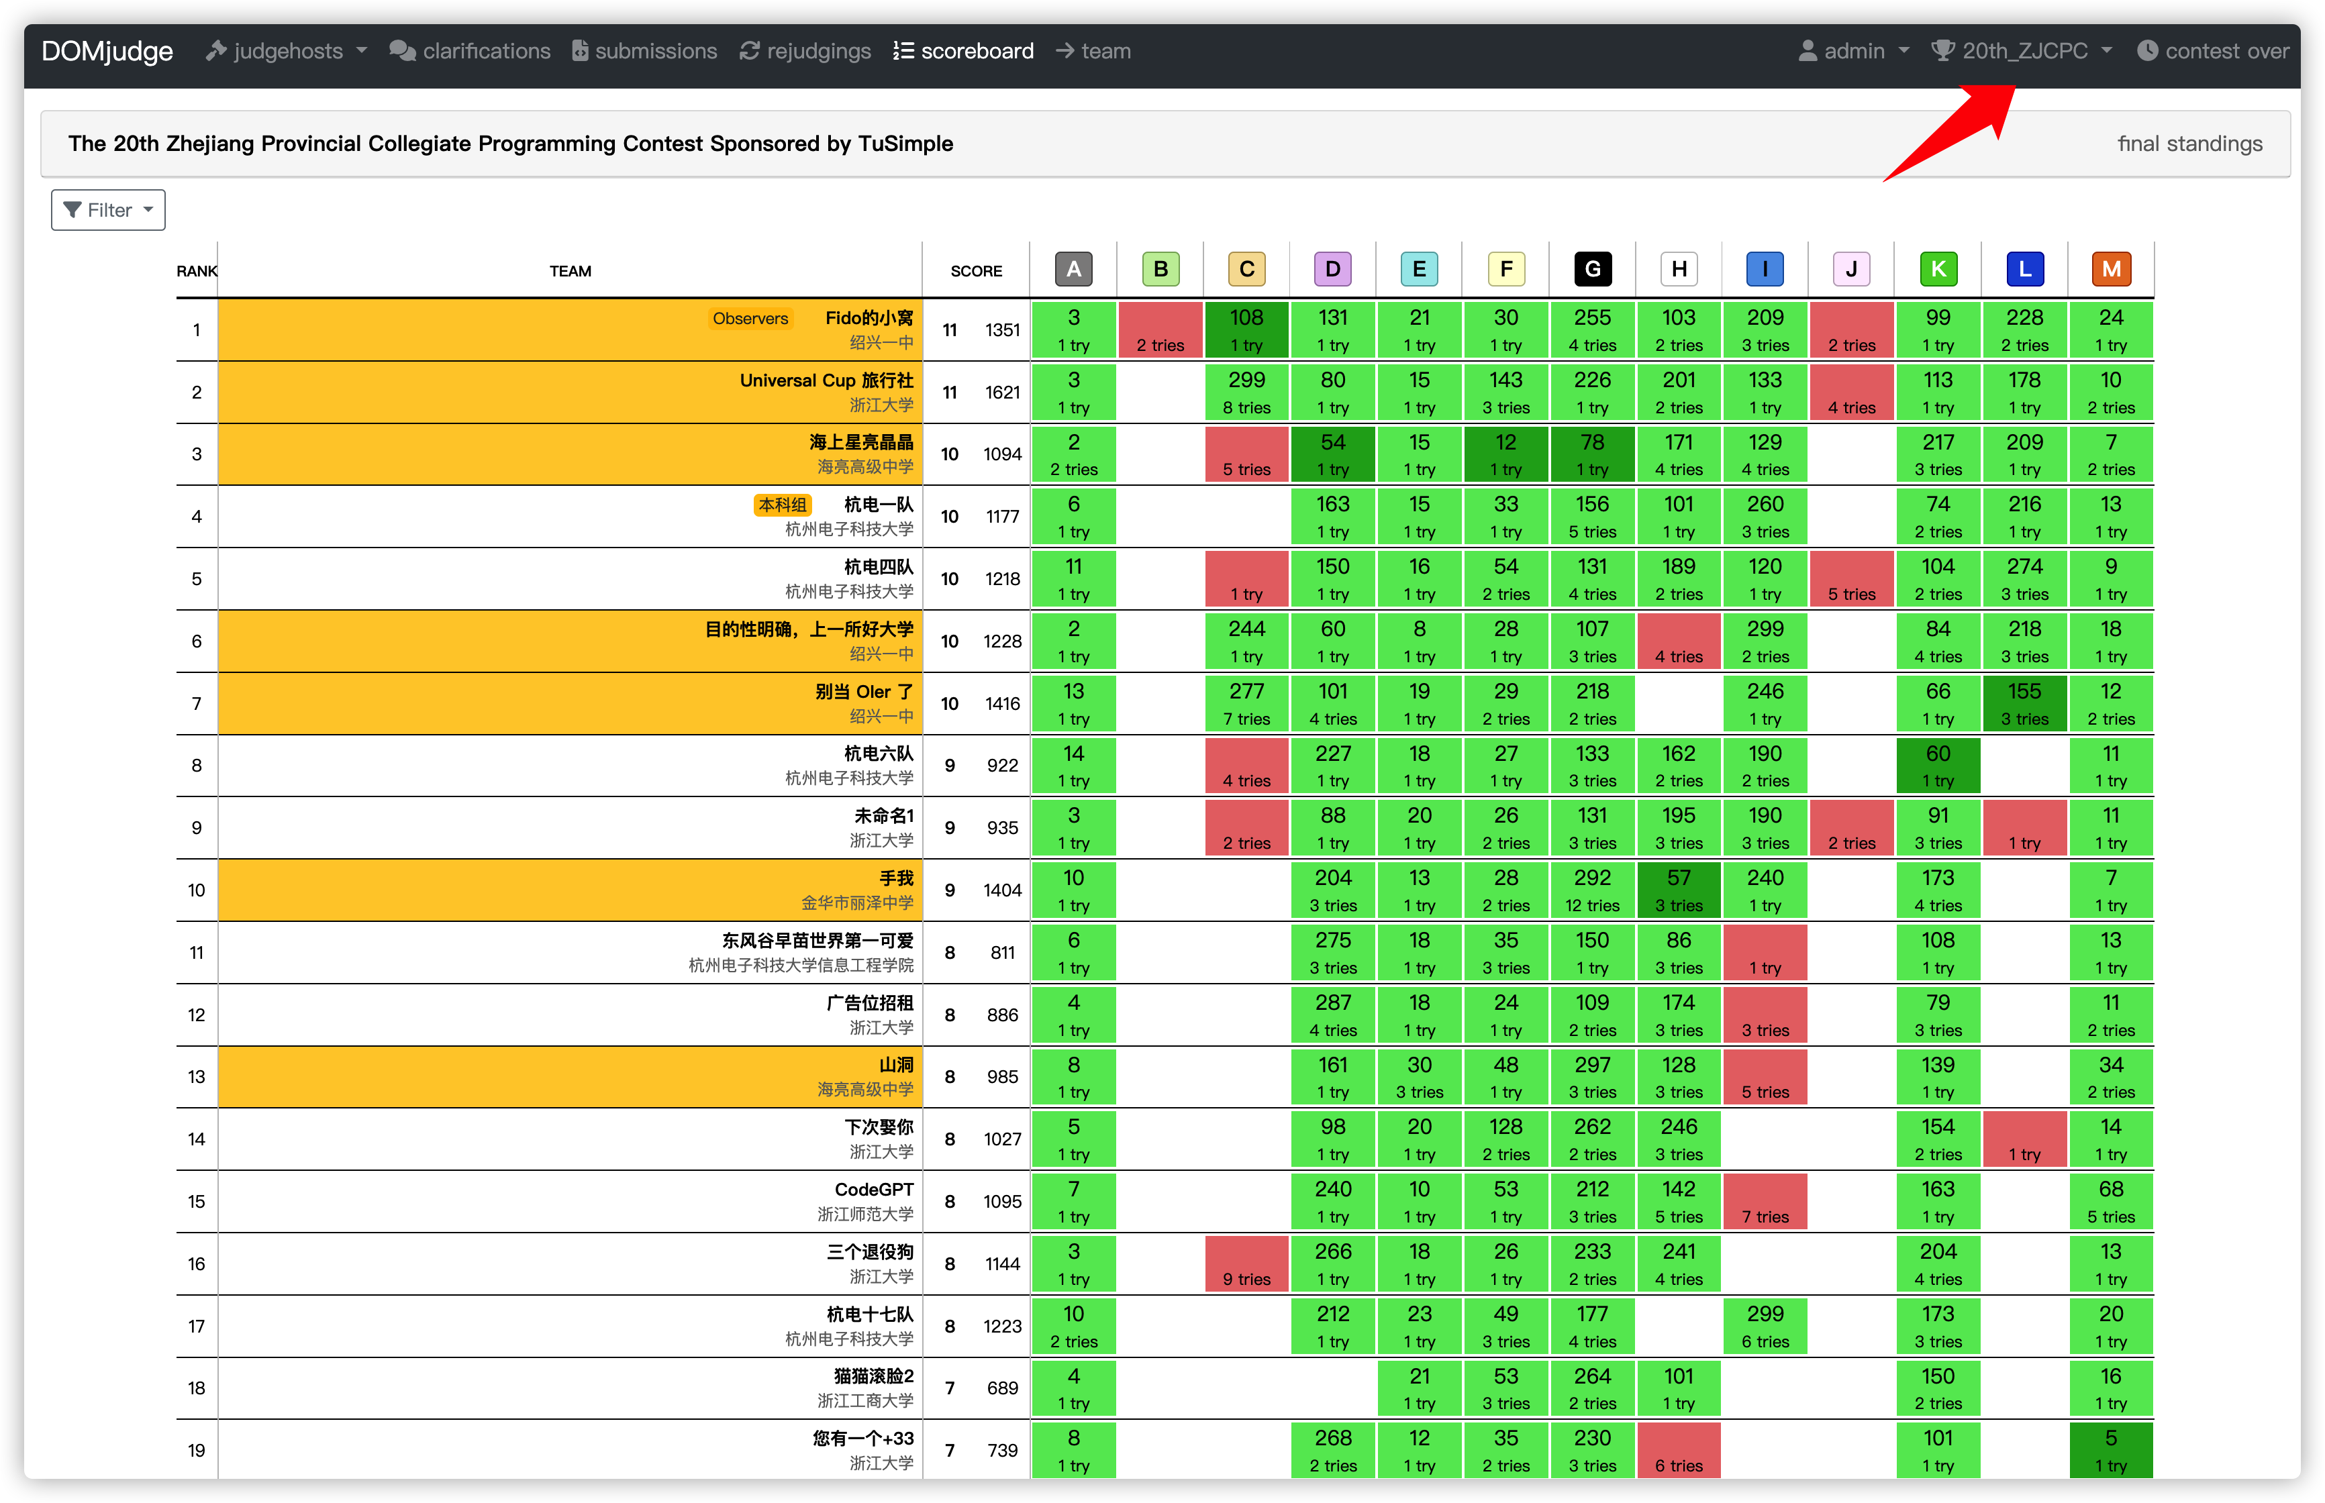Click the clock icon next to contest over

tap(2147, 50)
